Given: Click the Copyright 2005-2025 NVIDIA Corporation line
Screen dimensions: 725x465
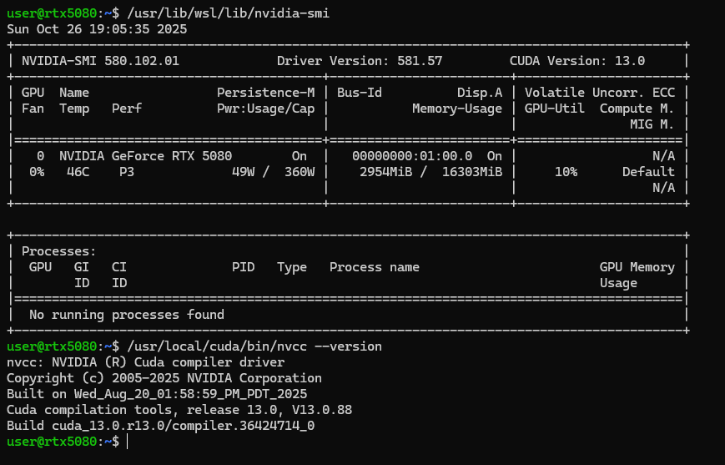Looking at the screenshot, I should point(164,378).
